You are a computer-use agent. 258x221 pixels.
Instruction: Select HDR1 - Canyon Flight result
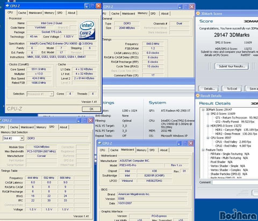[236, 130]
